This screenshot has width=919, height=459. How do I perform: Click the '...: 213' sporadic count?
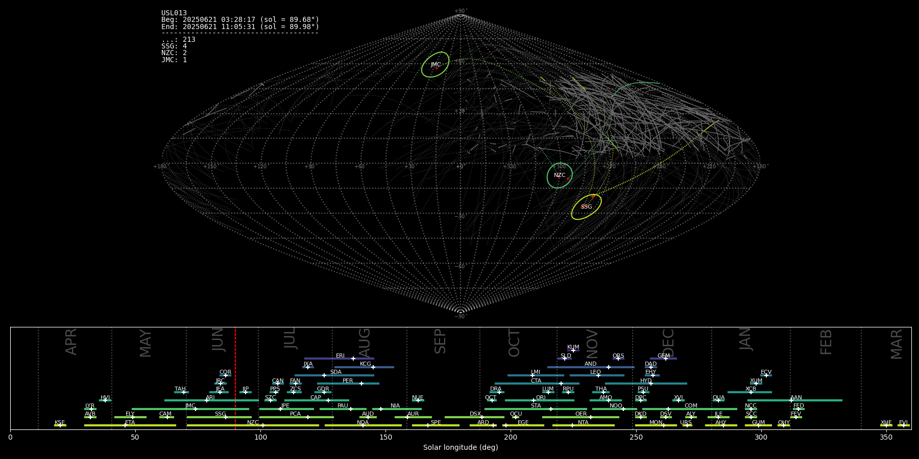coord(178,40)
